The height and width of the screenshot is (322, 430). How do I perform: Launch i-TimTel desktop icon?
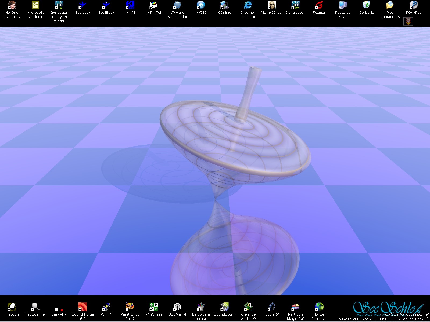153,5
